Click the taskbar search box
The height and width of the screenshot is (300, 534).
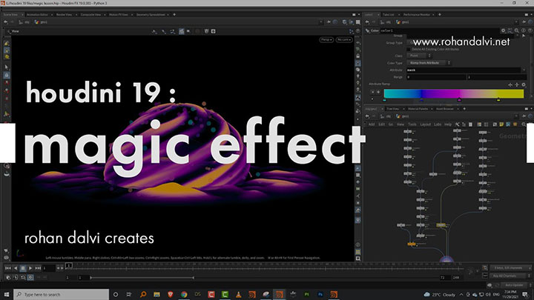(62, 294)
